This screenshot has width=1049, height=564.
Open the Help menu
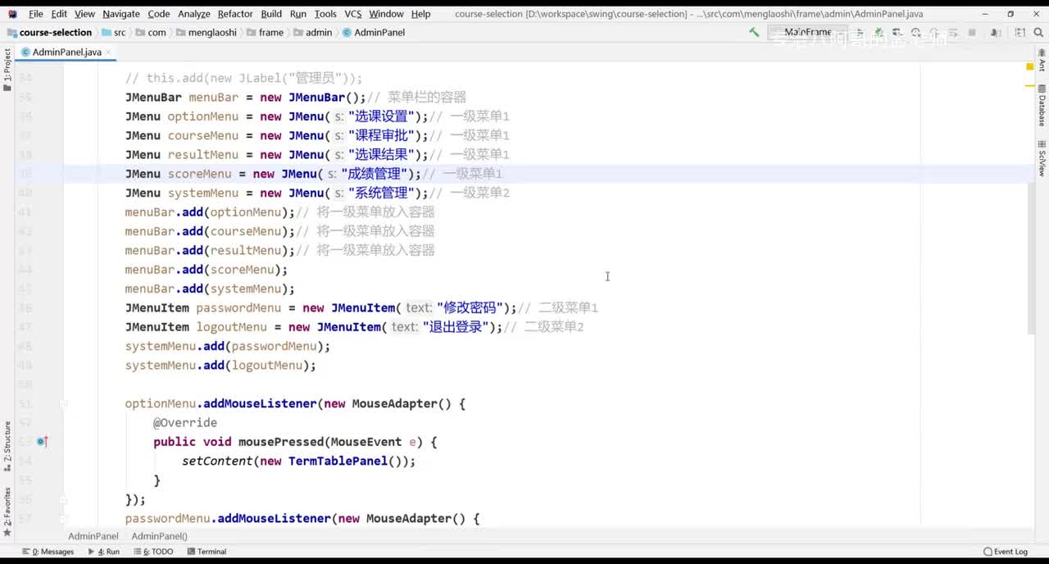coord(420,14)
